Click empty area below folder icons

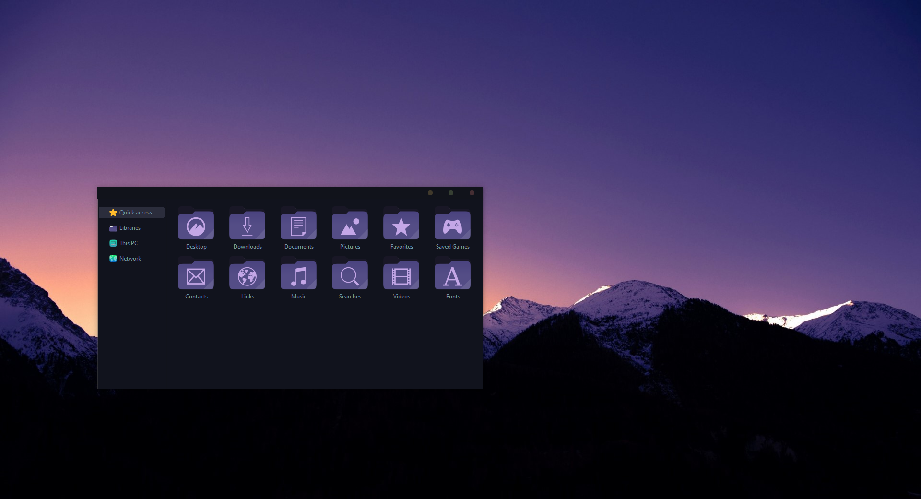click(324, 345)
